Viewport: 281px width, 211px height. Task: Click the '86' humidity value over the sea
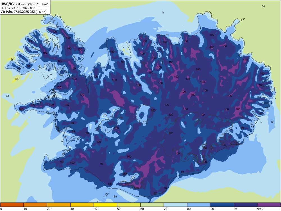(273, 122)
